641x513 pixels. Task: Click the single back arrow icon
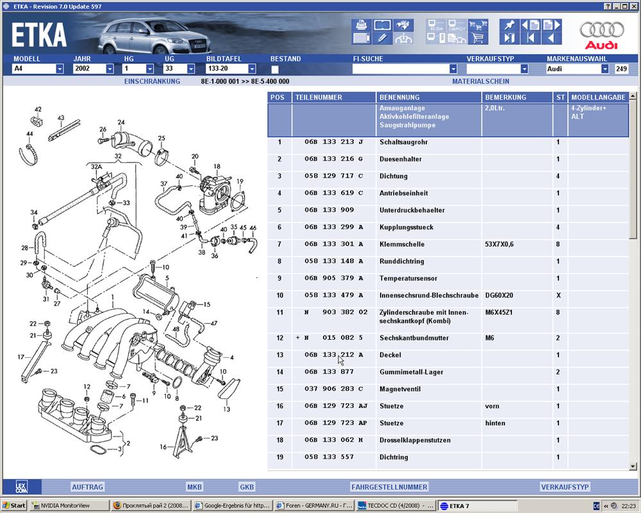pyautogui.click(x=551, y=38)
